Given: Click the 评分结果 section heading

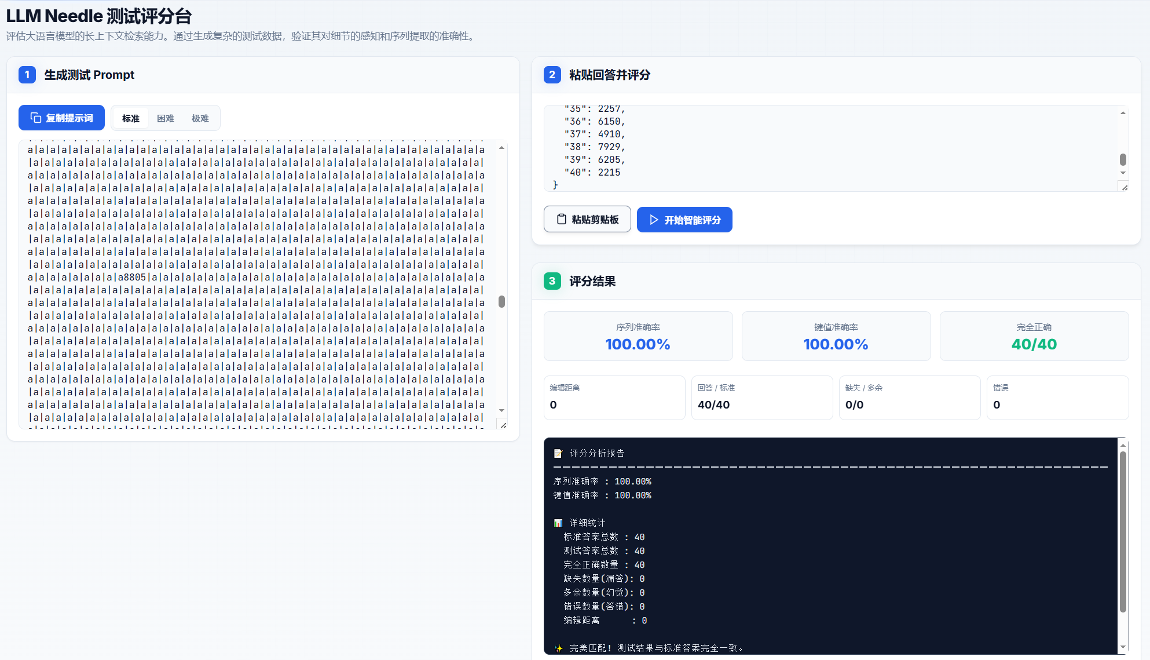Looking at the screenshot, I should pyautogui.click(x=592, y=281).
